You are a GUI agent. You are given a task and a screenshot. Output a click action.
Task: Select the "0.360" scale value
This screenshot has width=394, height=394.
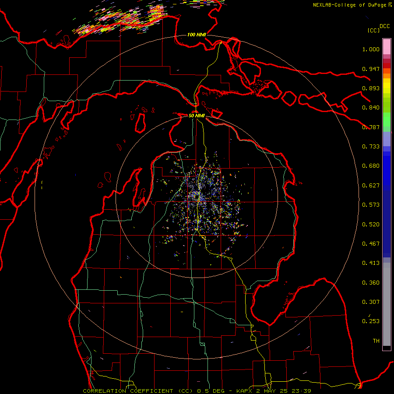point(371,283)
